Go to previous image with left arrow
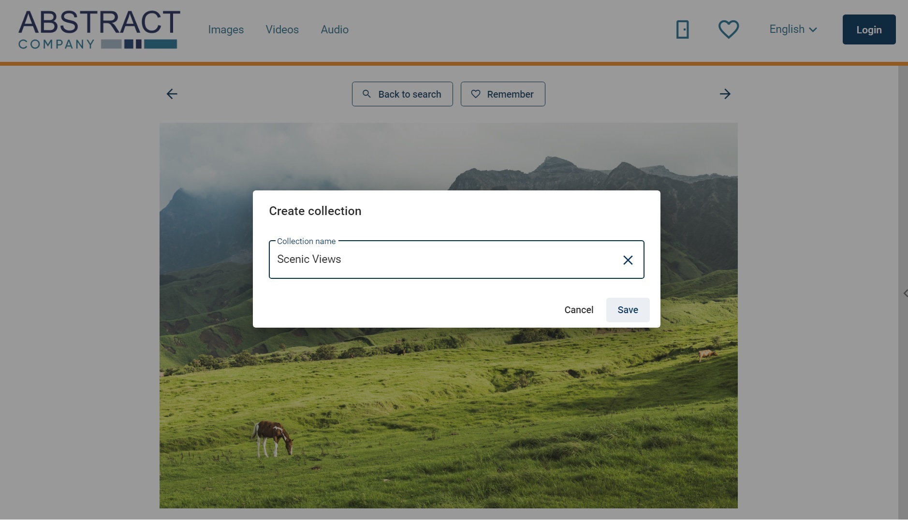 172,94
